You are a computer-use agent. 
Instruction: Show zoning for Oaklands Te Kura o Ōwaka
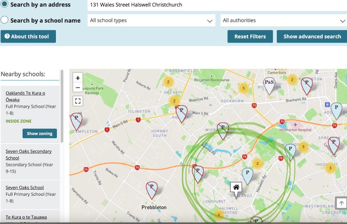39,133
